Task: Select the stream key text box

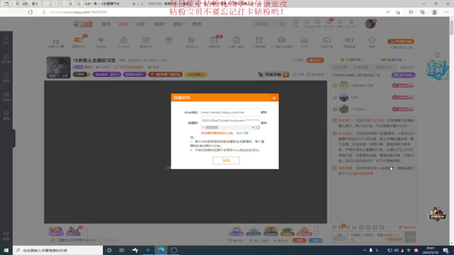Action: [x=230, y=121]
